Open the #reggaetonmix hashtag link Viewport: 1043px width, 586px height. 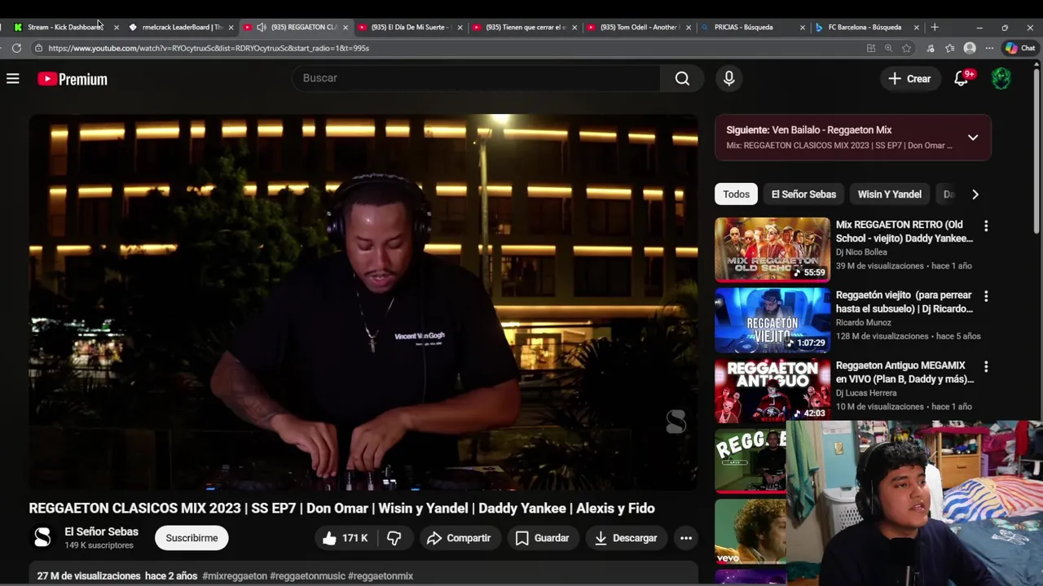point(381,576)
